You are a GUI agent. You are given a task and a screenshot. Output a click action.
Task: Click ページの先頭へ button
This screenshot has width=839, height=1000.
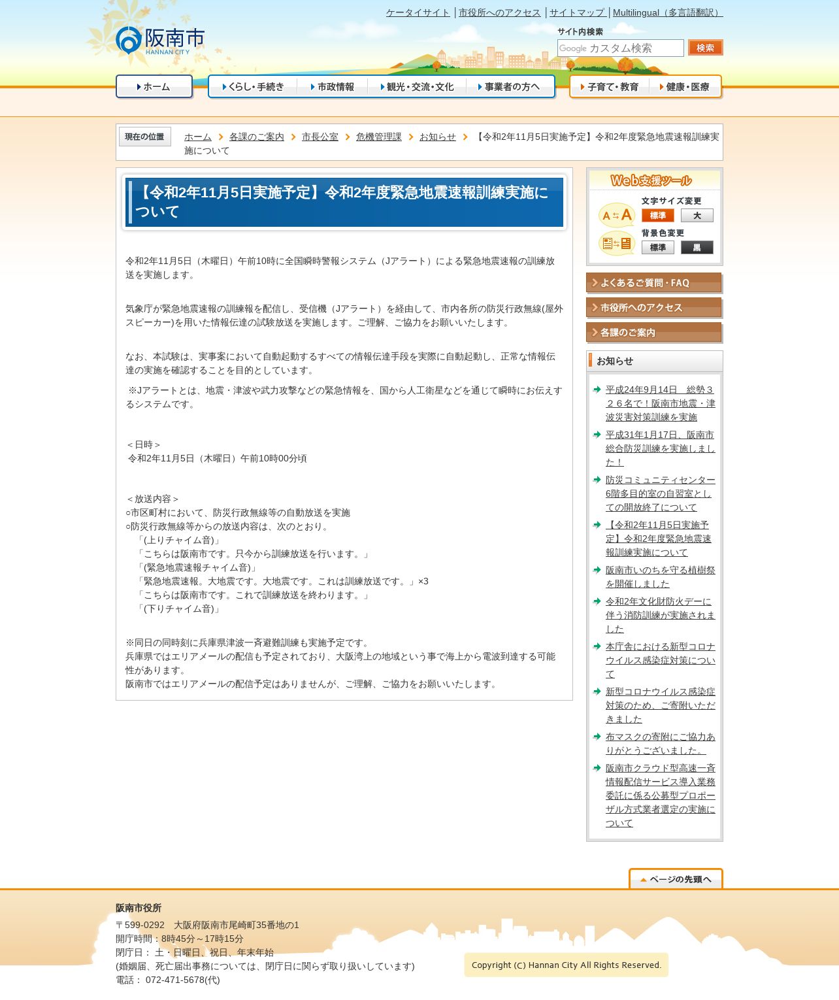click(676, 879)
